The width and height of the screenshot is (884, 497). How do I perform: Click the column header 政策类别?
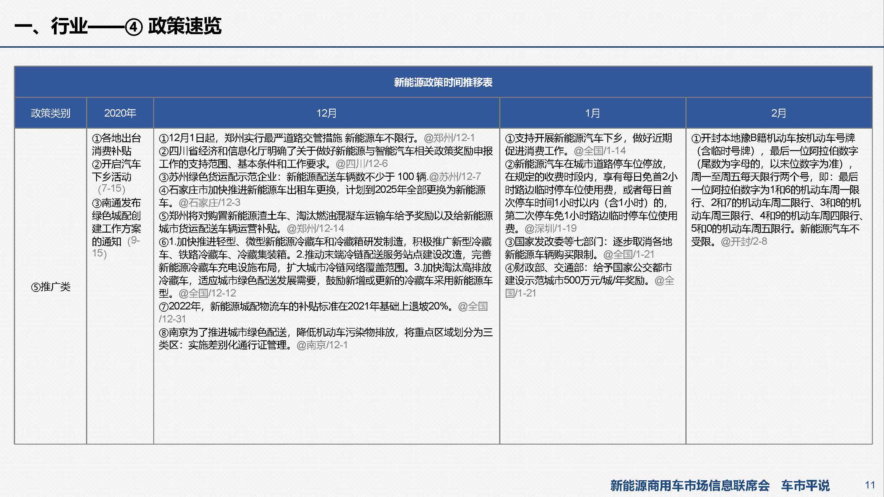[x=50, y=113]
